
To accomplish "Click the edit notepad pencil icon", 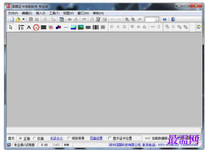I will click(x=98, y=20).
